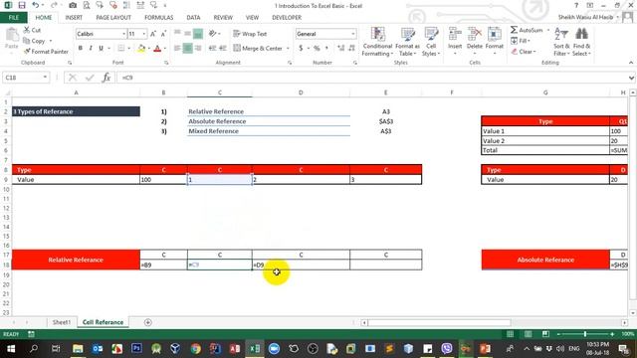Toggle italic formatting
637x358 pixels.
pyautogui.click(x=91, y=49)
